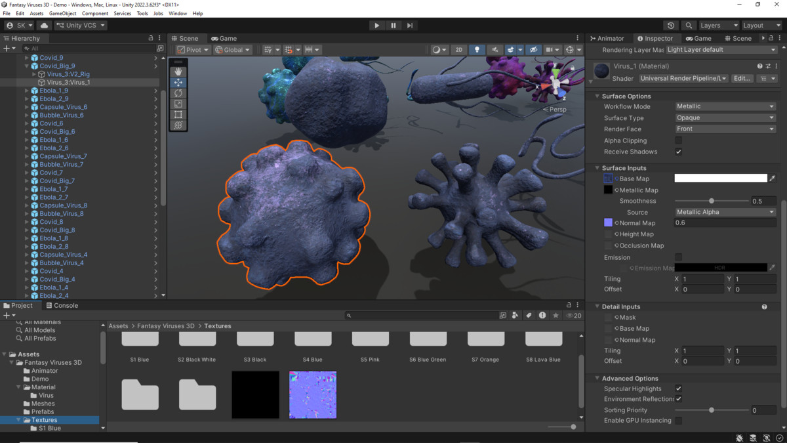This screenshot has width=787, height=443.
Task: Select the Rect Transform tool
Action: pyautogui.click(x=178, y=114)
